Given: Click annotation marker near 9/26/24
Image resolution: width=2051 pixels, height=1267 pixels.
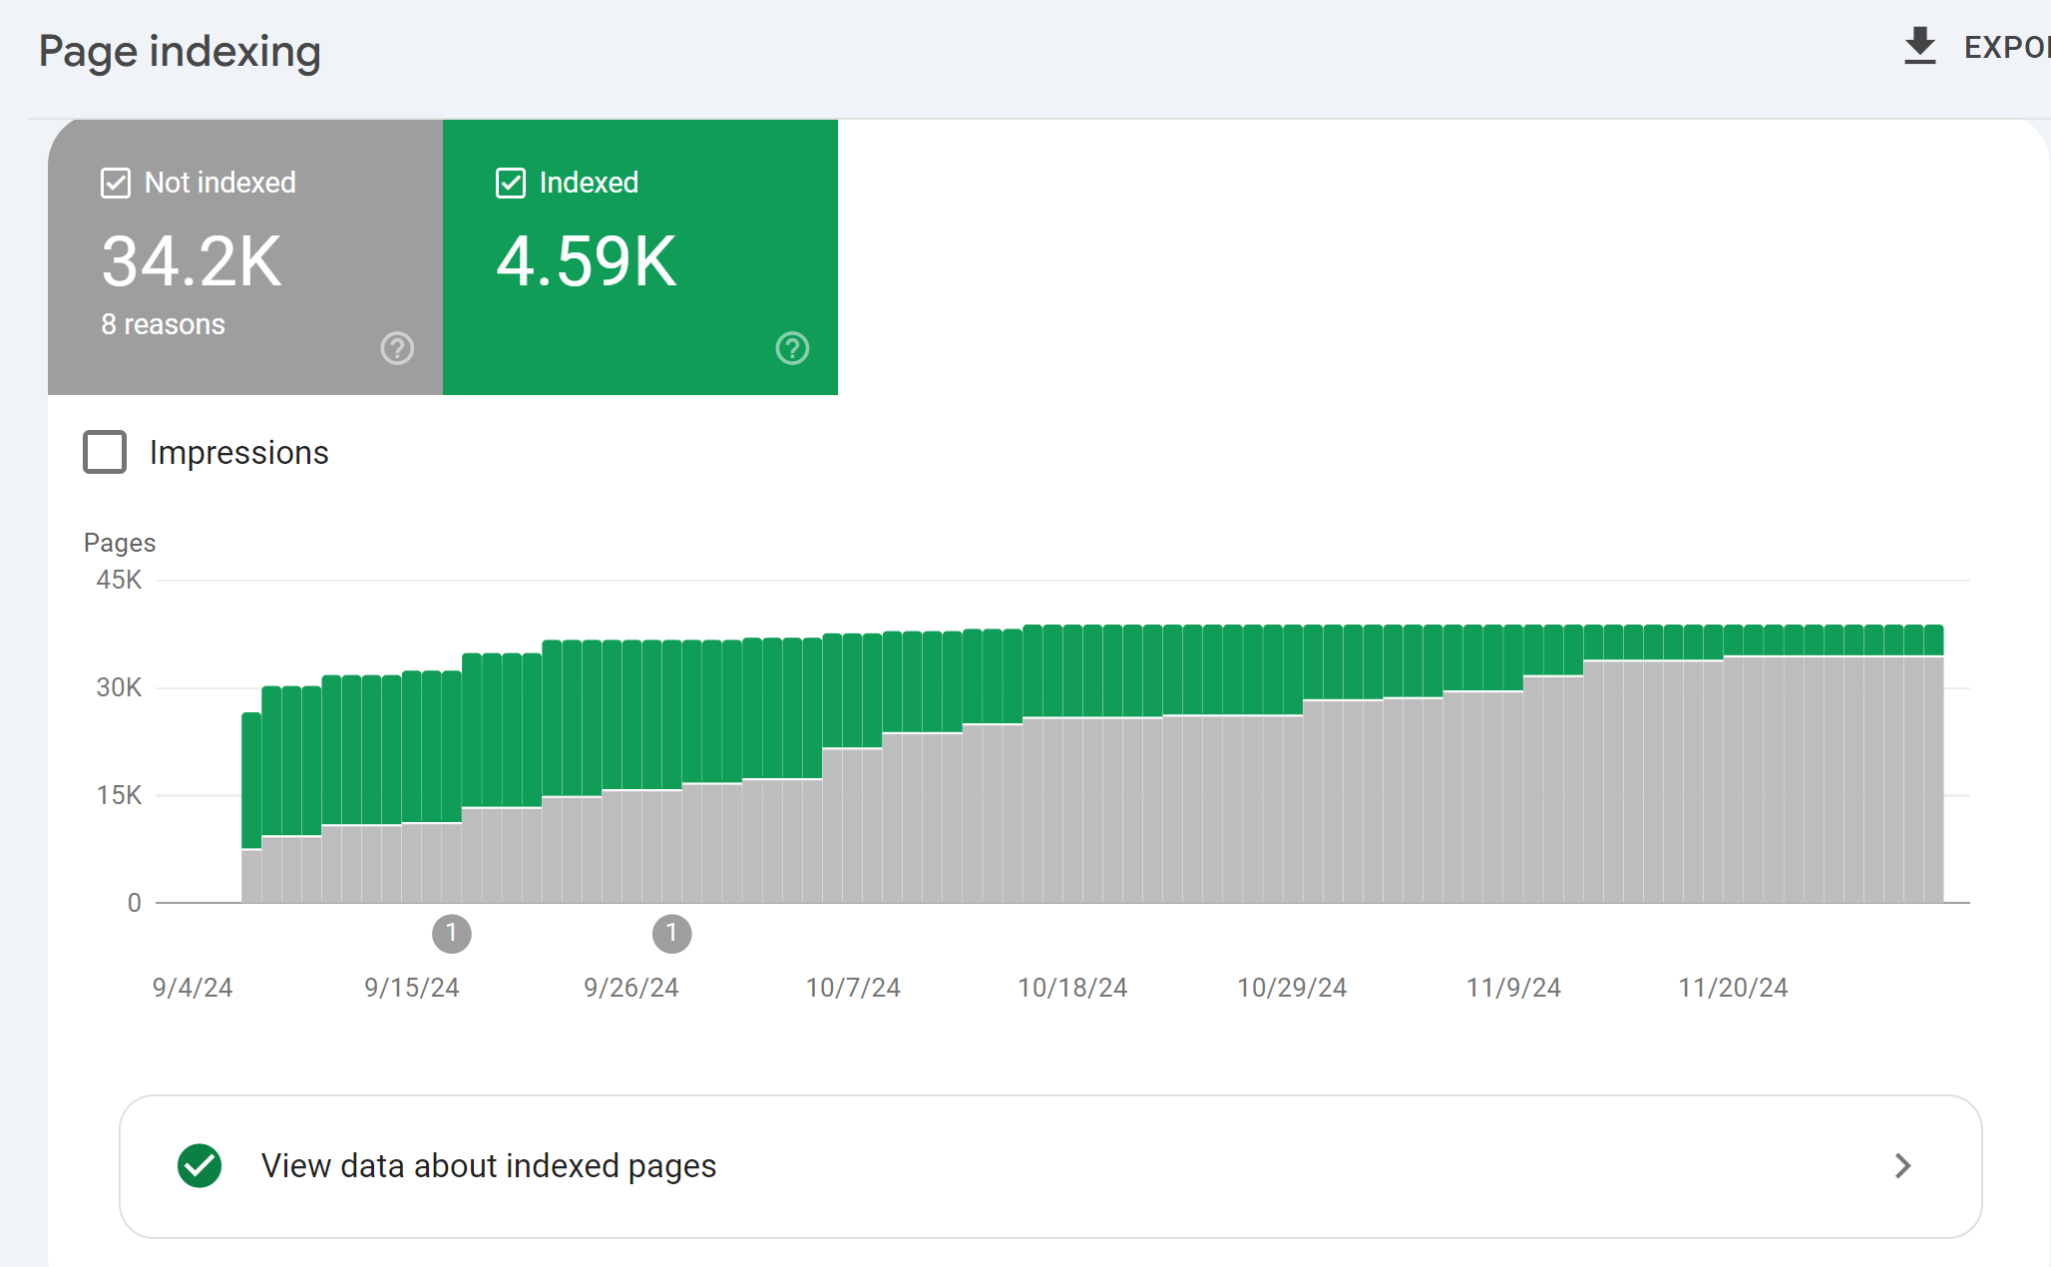Looking at the screenshot, I should point(671,934).
